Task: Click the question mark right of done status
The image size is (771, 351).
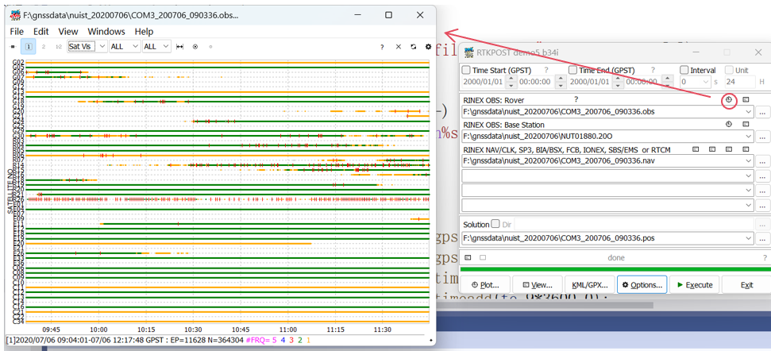Action: click(765, 257)
